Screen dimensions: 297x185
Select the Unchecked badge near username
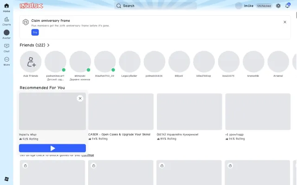tap(264, 6)
